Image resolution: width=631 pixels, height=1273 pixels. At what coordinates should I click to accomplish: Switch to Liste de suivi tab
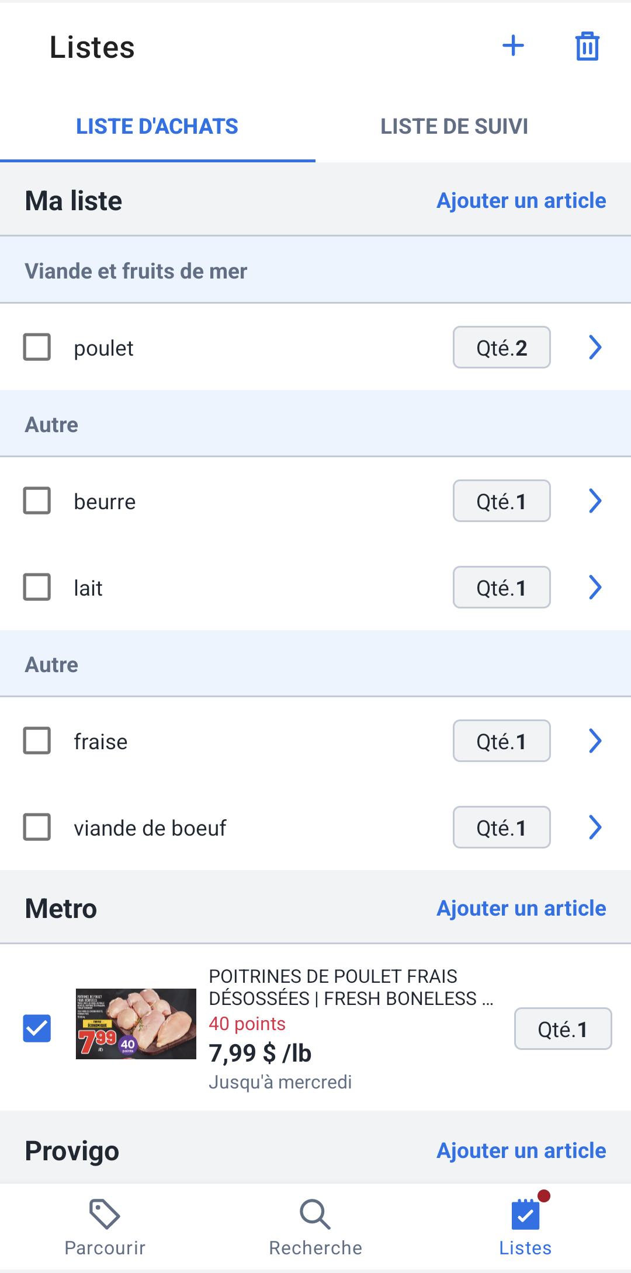(455, 126)
